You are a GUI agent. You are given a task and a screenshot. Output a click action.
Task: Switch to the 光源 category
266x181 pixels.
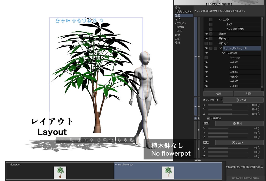coord(177,34)
